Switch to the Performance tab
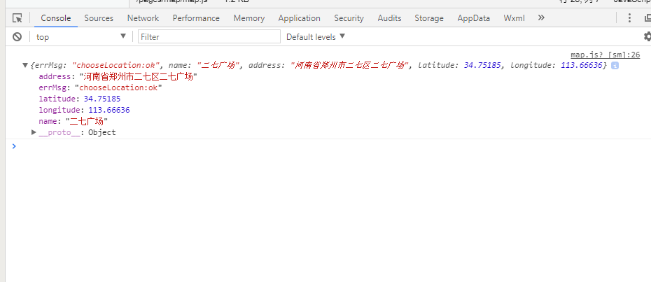The width and height of the screenshot is (651, 282). [196, 18]
